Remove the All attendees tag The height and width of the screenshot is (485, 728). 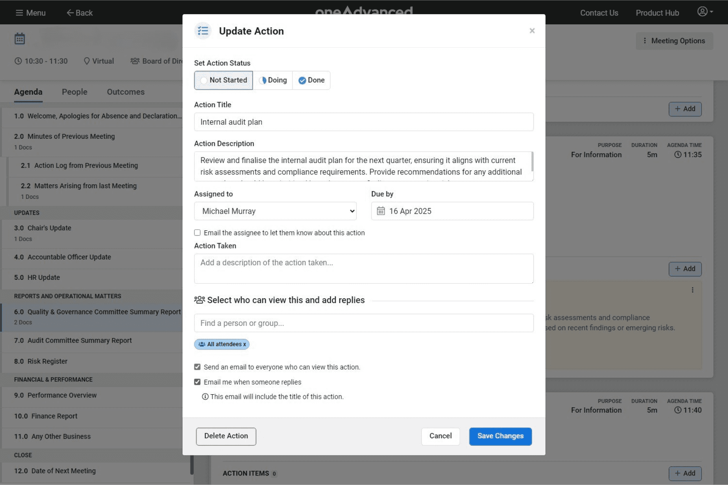244,344
